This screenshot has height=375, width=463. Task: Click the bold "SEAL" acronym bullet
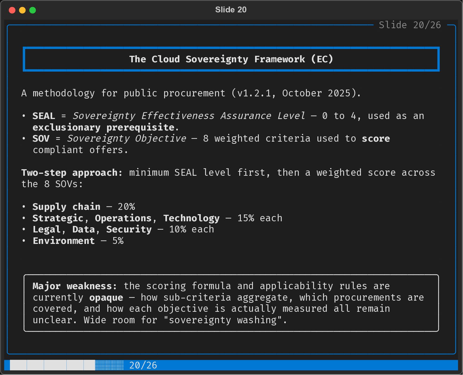coord(44,116)
